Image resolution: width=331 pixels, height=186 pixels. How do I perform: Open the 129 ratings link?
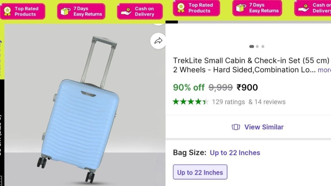[228, 102]
